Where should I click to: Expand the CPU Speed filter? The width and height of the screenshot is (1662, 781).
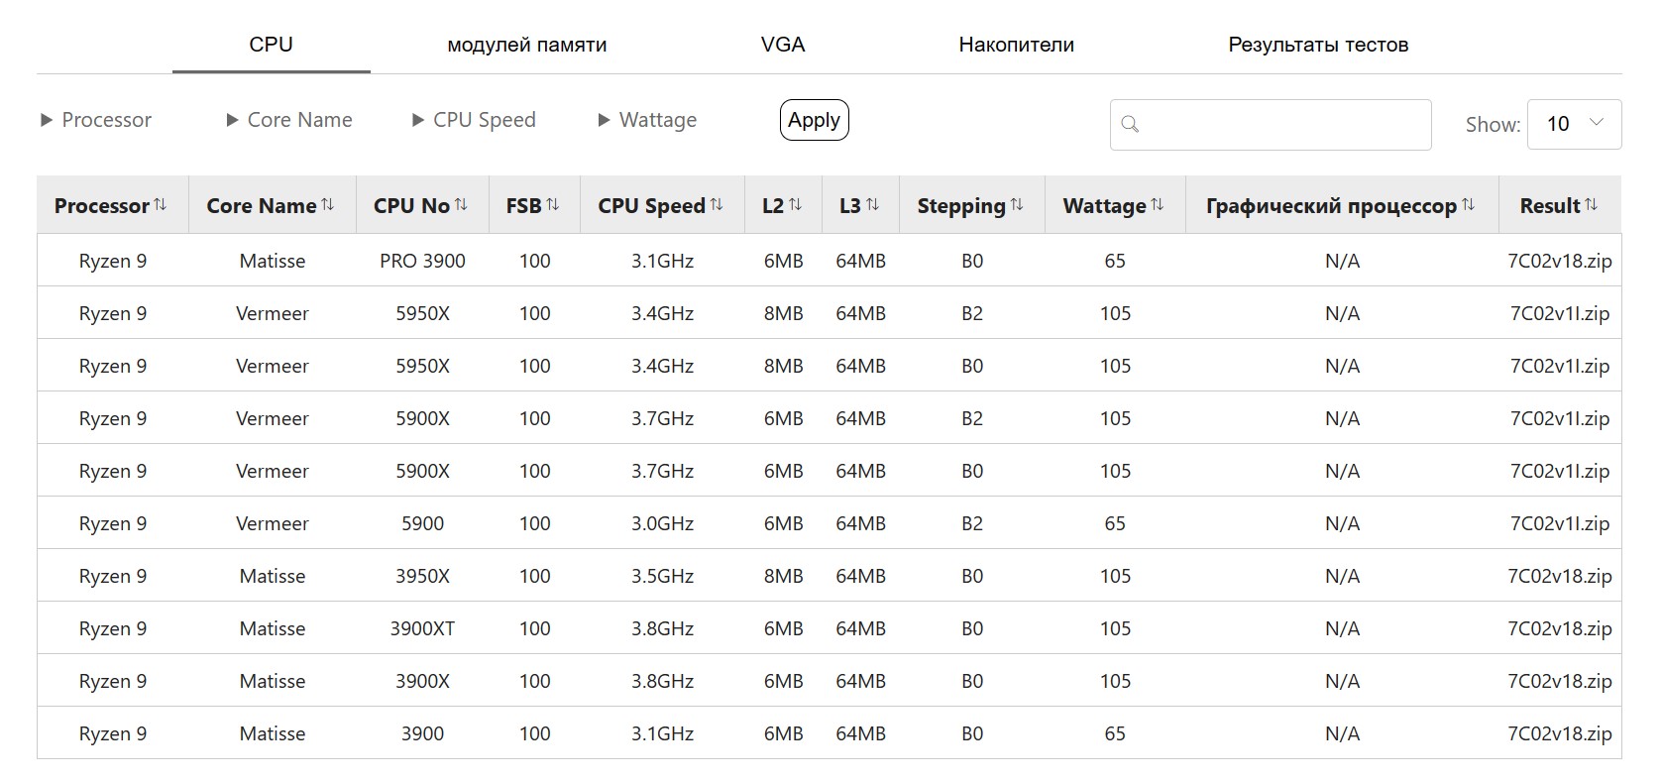click(x=474, y=120)
